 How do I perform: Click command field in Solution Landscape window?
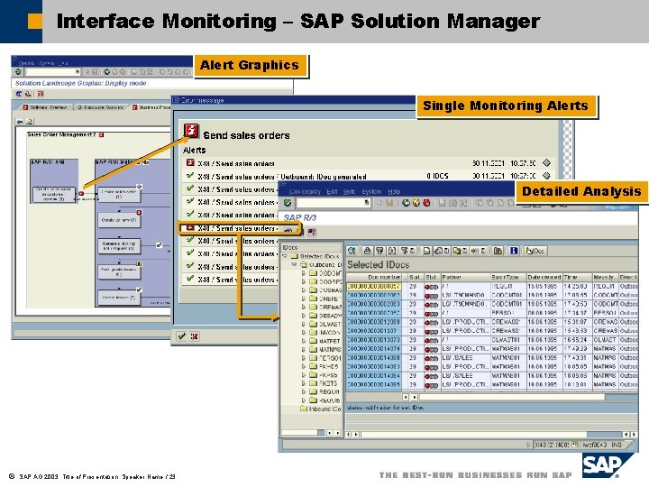point(52,72)
